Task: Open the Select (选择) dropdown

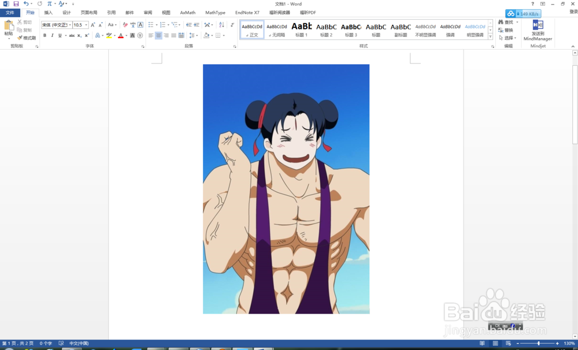Action: pyautogui.click(x=507, y=38)
